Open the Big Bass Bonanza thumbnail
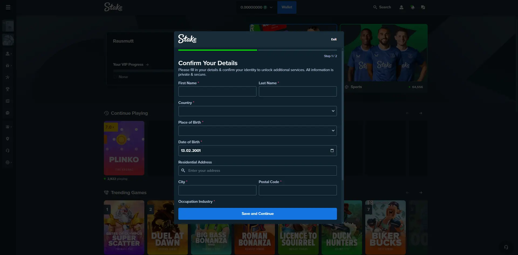518x255 pixels. click(211, 239)
